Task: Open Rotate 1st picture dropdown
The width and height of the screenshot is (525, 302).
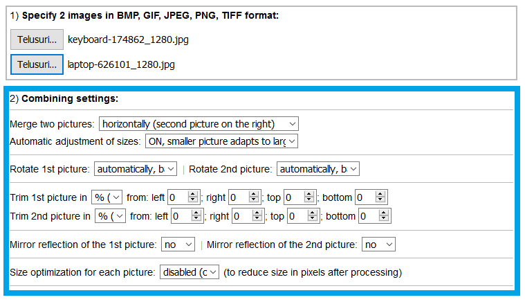Action: 136,169
